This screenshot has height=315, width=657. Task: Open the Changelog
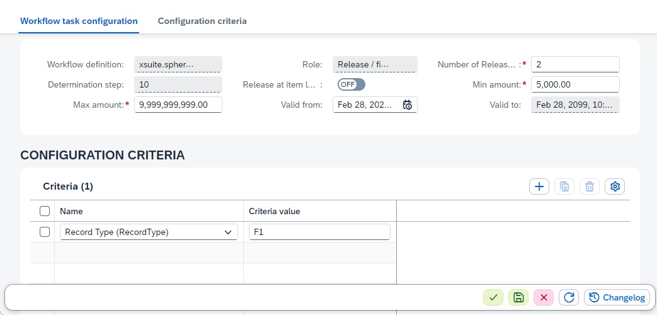(x=617, y=297)
